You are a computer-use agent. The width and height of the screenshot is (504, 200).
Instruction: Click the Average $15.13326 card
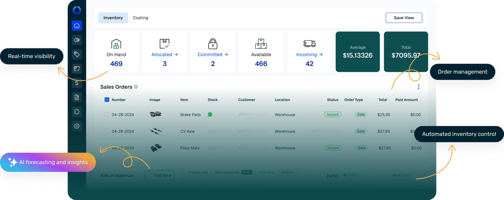point(358,52)
